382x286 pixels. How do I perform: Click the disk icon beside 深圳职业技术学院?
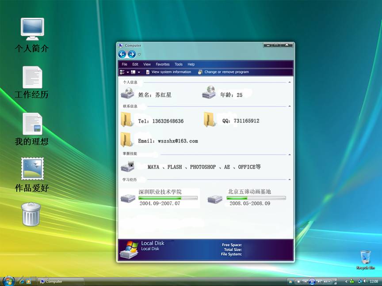coord(128,198)
